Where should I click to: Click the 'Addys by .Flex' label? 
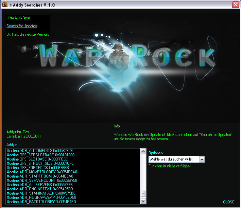tap(18, 132)
